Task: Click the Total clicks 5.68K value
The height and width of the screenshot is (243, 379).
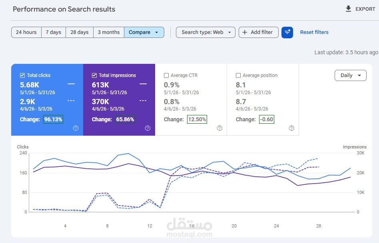Action: point(30,85)
